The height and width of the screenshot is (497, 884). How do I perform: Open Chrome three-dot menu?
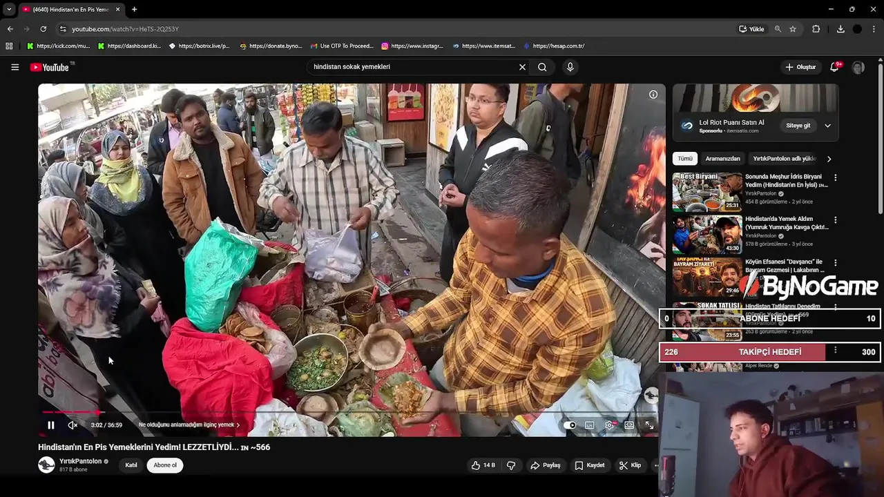click(874, 29)
